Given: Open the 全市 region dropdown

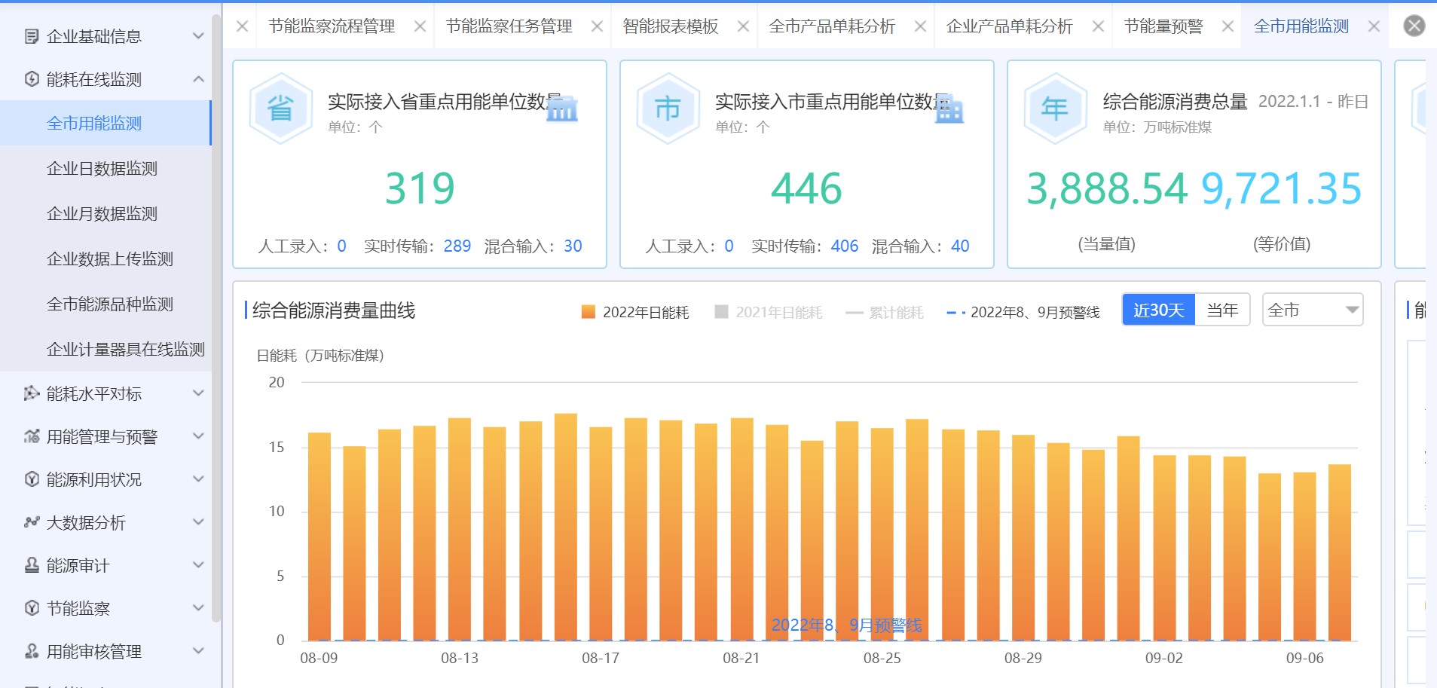Looking at the screenshot, I should point(1312,310).
